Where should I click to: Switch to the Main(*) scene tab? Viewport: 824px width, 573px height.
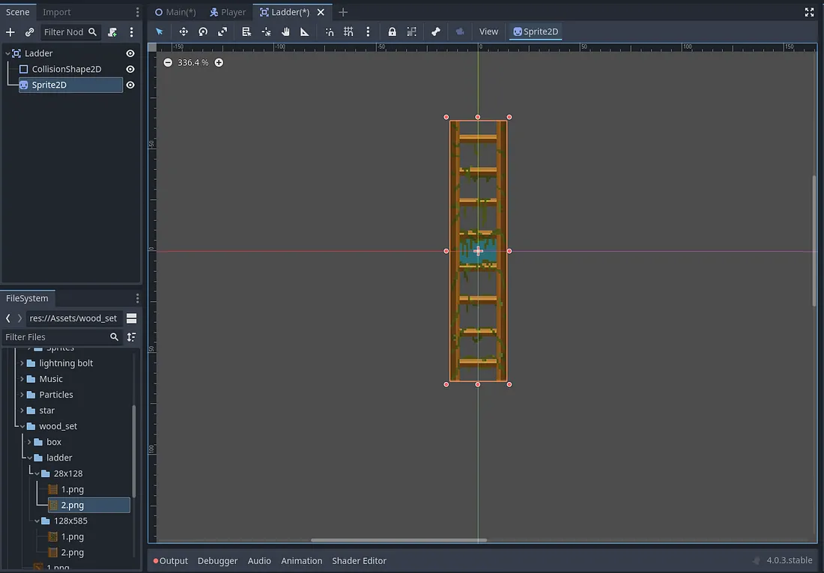point(175,12)
